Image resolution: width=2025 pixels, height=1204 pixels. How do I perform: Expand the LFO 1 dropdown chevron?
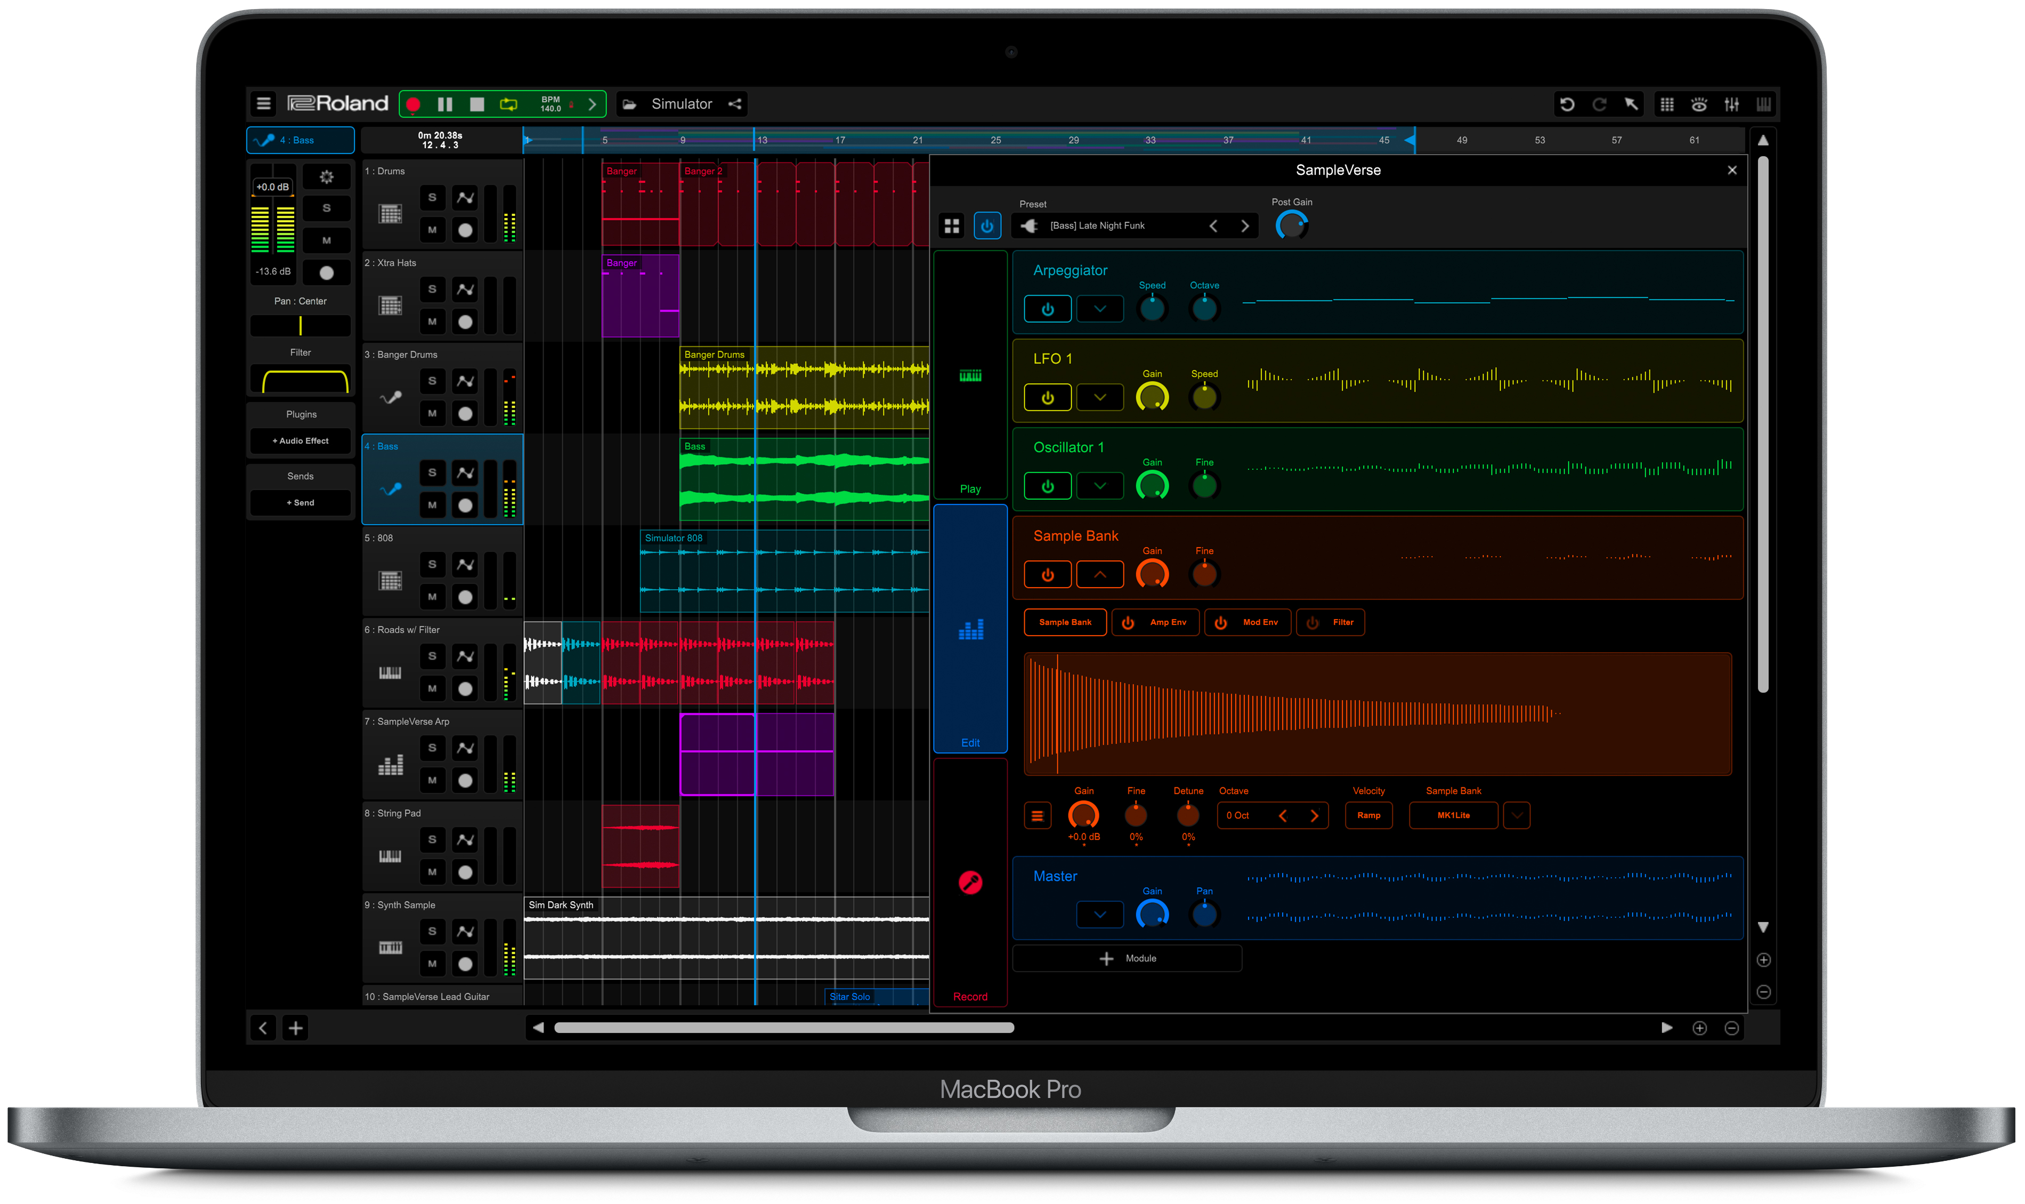[1099, 397]
